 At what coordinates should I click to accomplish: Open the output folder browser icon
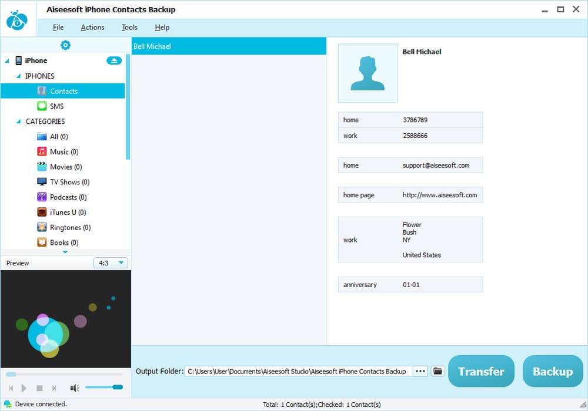pos(437,371)
